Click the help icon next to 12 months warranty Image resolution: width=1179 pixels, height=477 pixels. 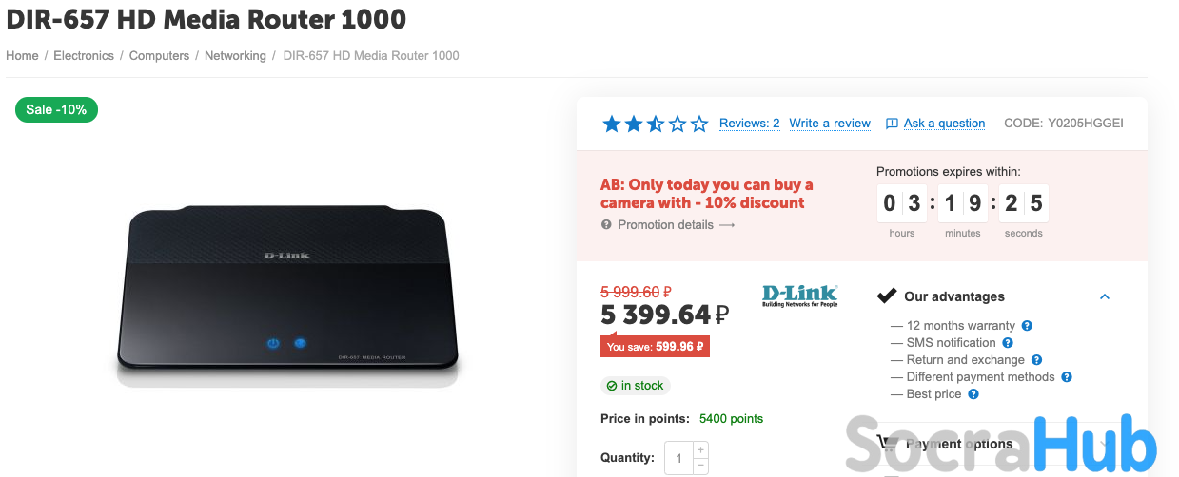(1027, 326)
